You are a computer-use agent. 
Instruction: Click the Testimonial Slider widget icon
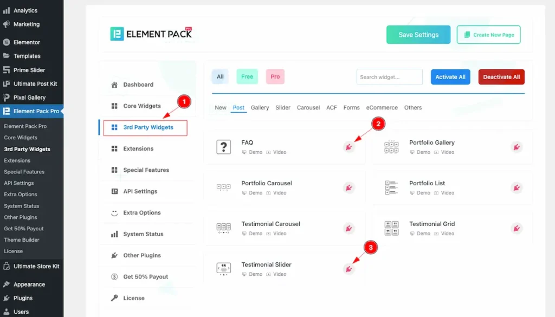223,269
